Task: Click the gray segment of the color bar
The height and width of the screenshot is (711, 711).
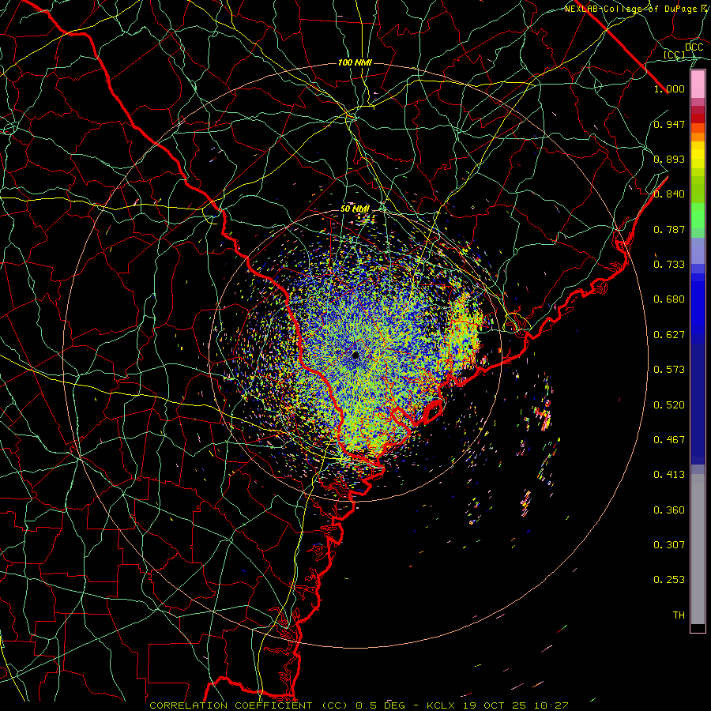Action: [698, 549]
